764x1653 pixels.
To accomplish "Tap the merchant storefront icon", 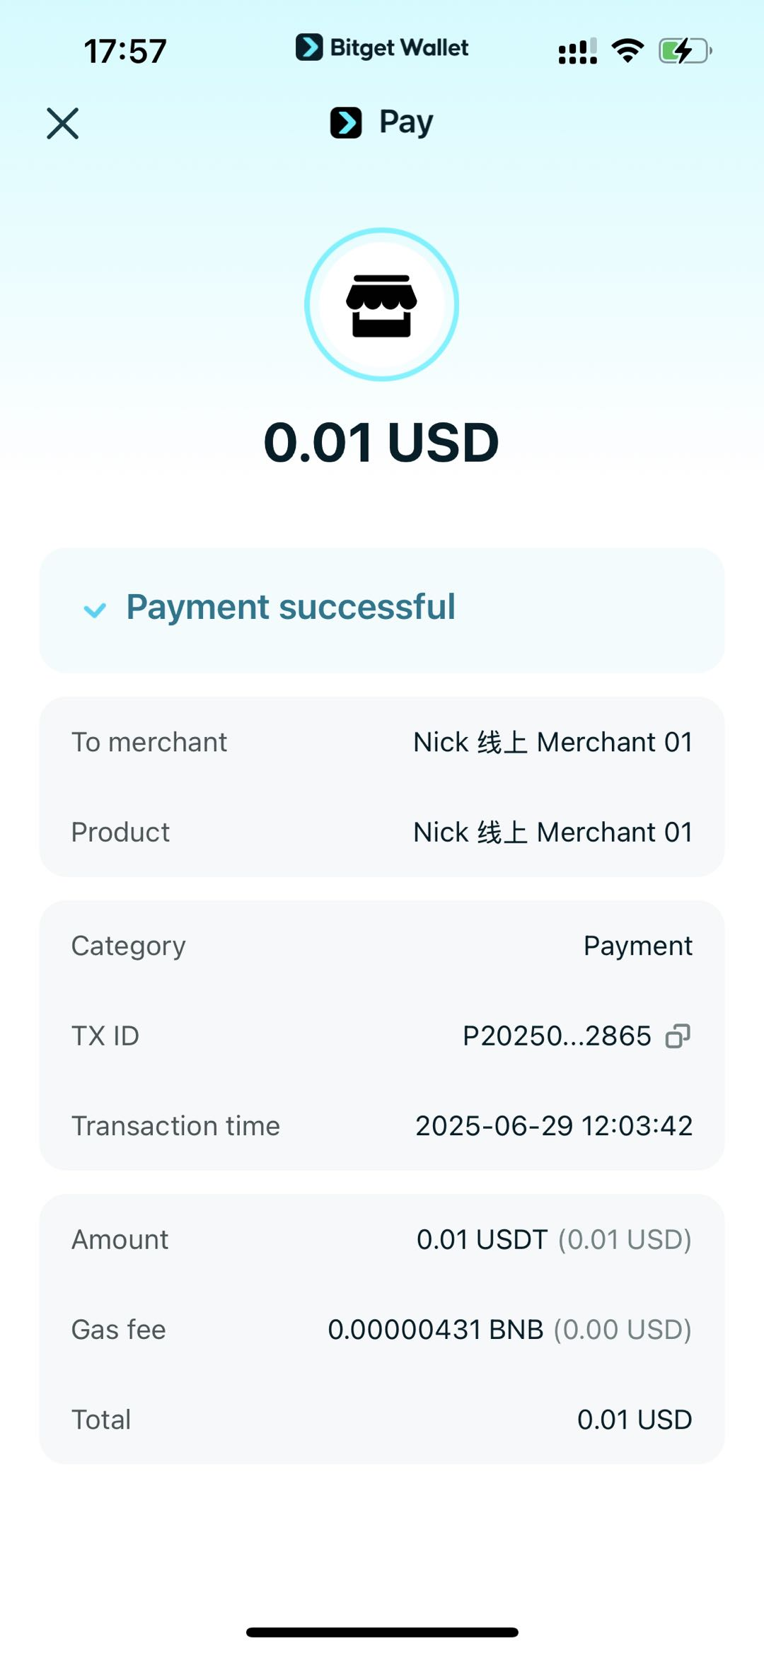I will pos(381,305).
